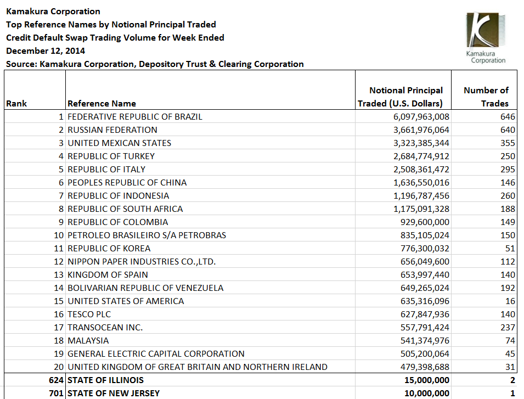Click notional value 1,196,787,456
Image resolution: width=524 pixels, height=399 pixels.
tap(421, 196)
